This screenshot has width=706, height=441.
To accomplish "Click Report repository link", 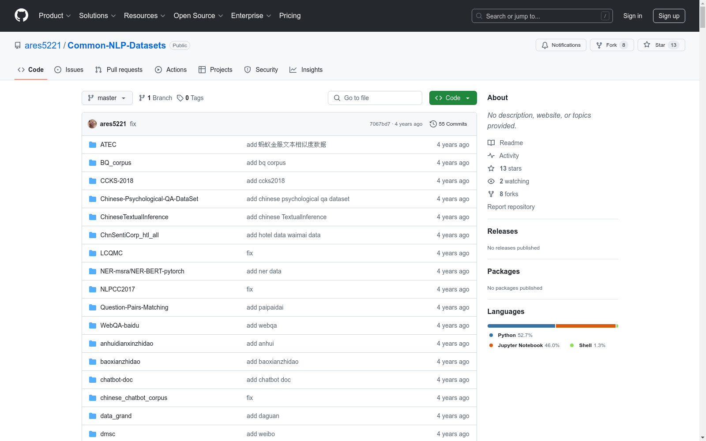I will click(x=511, y=207).
